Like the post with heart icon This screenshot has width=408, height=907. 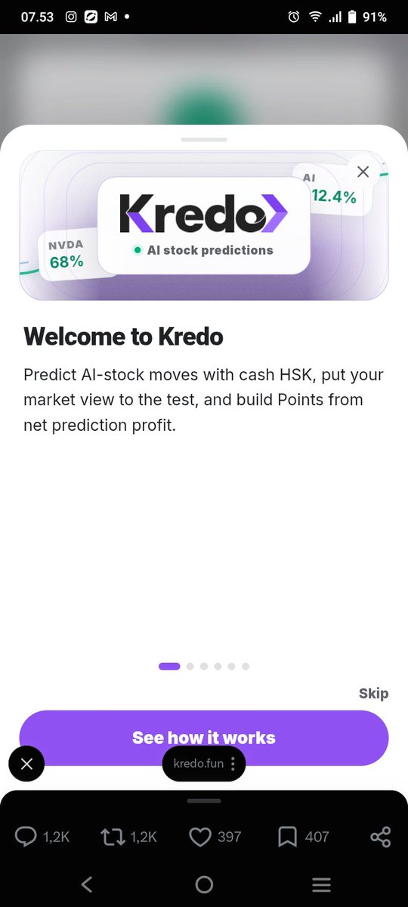tap(199, 837)
